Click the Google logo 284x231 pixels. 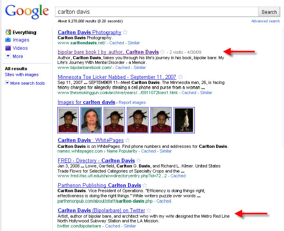click(x=27, y=11)
